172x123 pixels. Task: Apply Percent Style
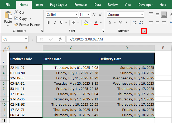click(120, 23)
